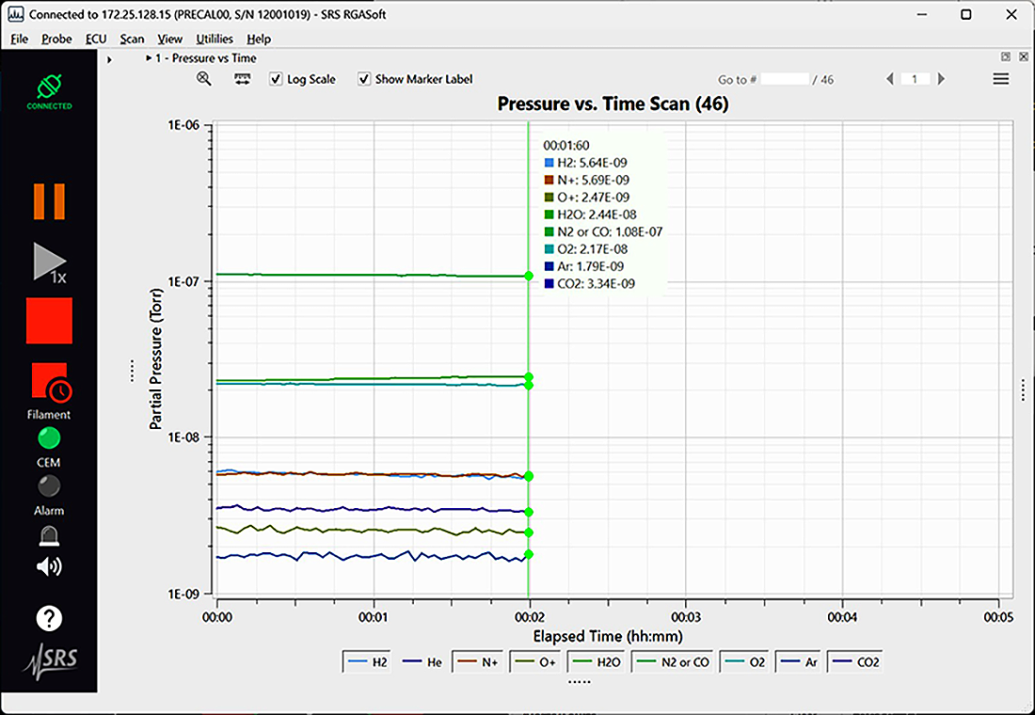1035x715 pixels.
Task: Stop the scan with the red square
Action: [x=50, y=320]
